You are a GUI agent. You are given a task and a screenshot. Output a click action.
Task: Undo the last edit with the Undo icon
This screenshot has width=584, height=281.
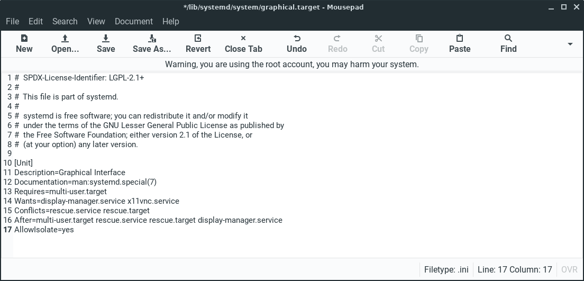pos(297,39)
